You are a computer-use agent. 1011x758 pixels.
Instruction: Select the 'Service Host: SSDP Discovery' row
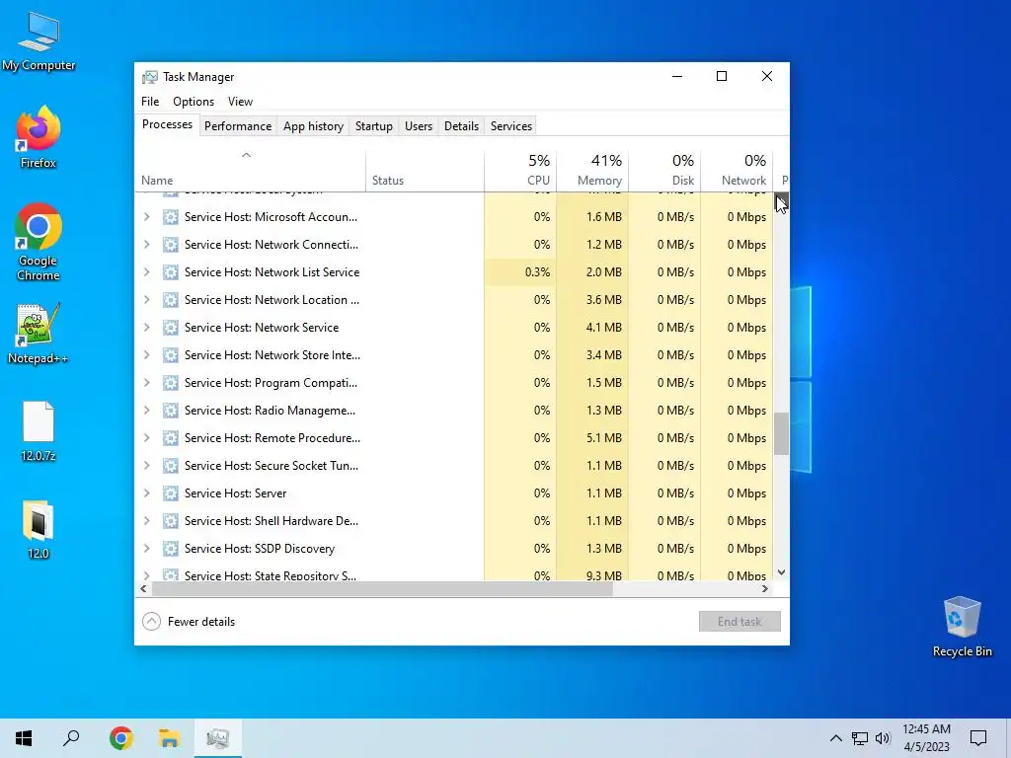(454, 549)
